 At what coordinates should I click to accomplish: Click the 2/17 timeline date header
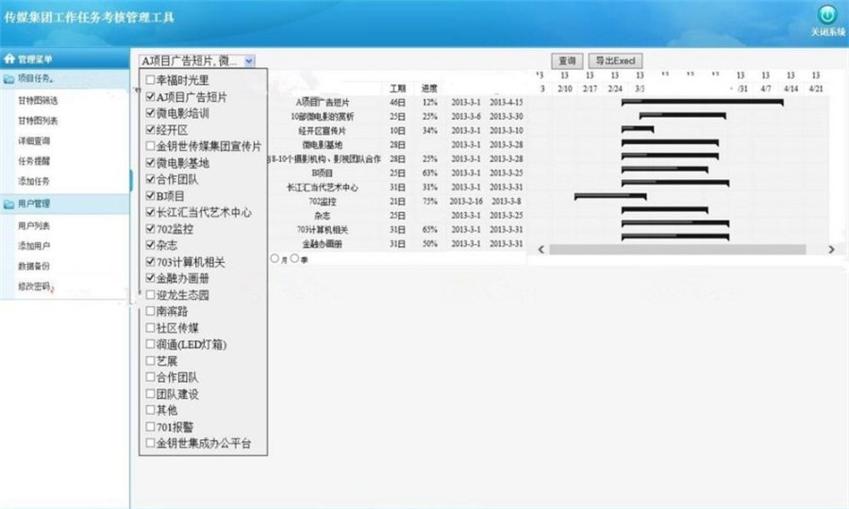(x=590, y=89)
